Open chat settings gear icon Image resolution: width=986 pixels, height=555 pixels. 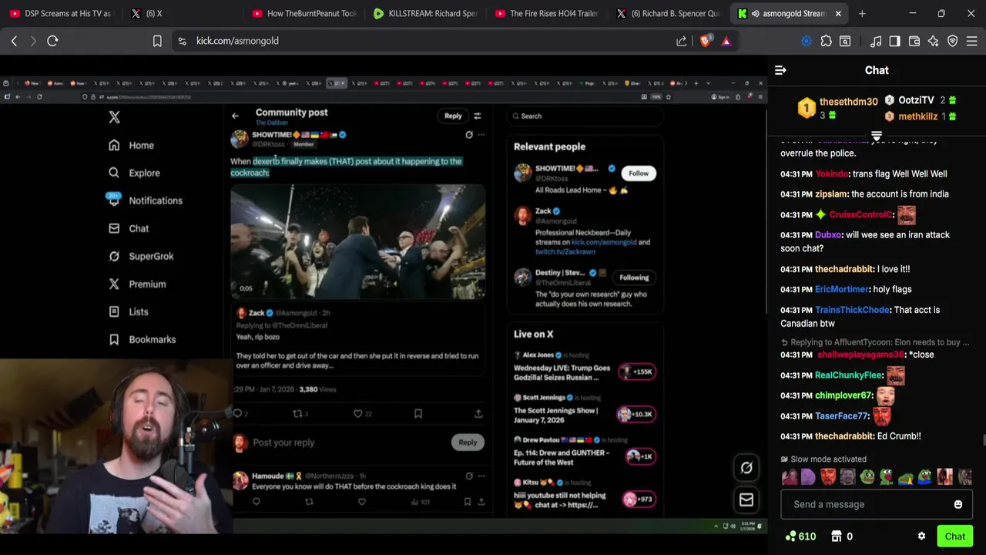point(921,536)
